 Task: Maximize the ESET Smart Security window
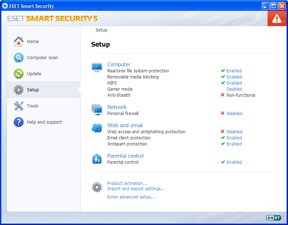tap(274, 6)
